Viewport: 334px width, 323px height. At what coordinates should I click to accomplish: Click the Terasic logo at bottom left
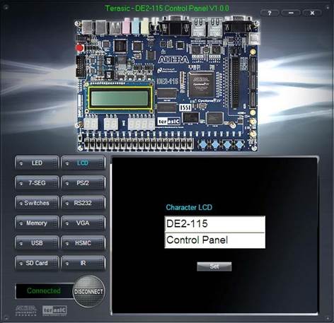[54, 310]
